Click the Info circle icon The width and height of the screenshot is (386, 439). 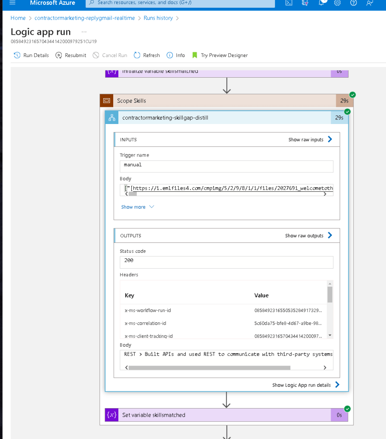pyautogui.click(x=170, y=55)
